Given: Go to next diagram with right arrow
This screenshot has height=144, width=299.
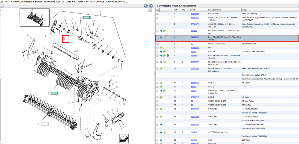Looking at the screenshot, I should coord(151,6).
